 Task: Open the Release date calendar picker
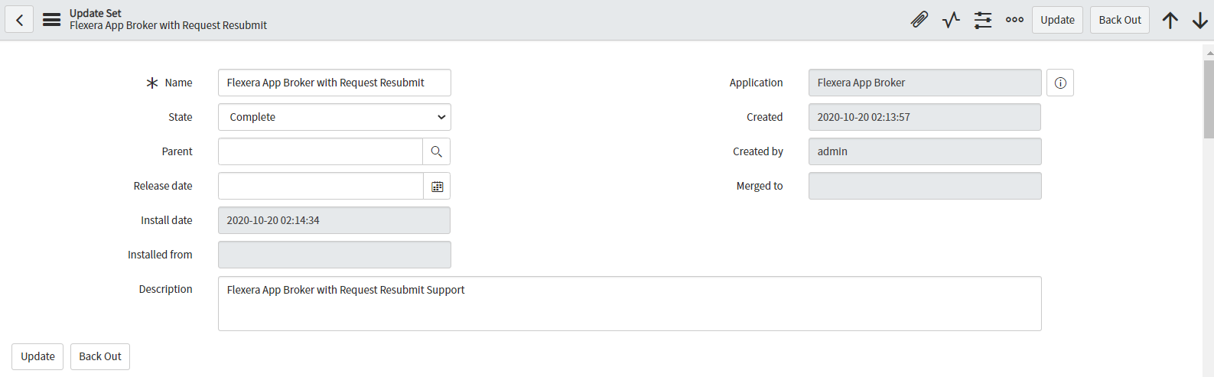pos(437,186)
